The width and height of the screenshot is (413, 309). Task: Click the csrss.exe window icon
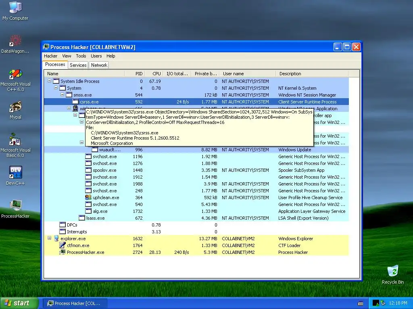coord(75,101)
